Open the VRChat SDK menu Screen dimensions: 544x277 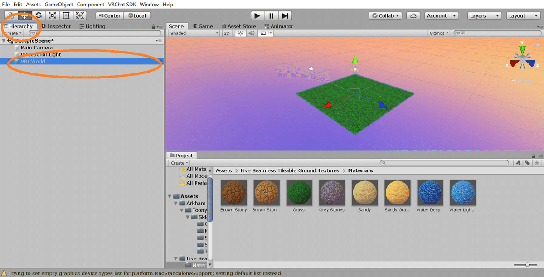[122, 4]
